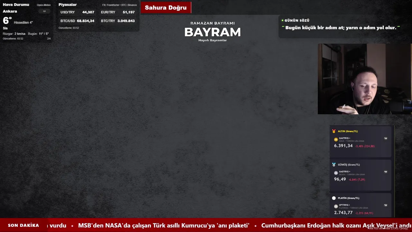Click the gold price 6.391,34
This screenshot has width=412, height=232.
click(x=343, y=146)
